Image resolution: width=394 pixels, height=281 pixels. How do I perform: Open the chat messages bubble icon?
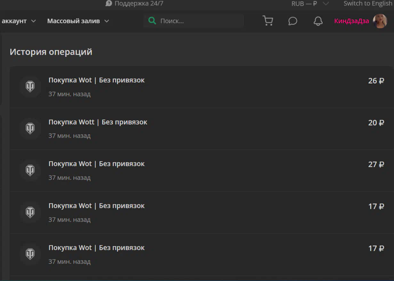[x=293, y=21]
